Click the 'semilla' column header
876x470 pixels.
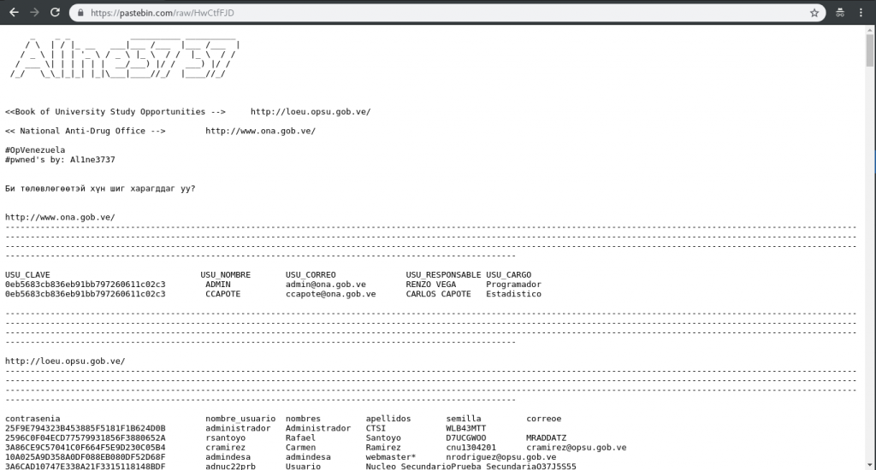pos(464,419)
